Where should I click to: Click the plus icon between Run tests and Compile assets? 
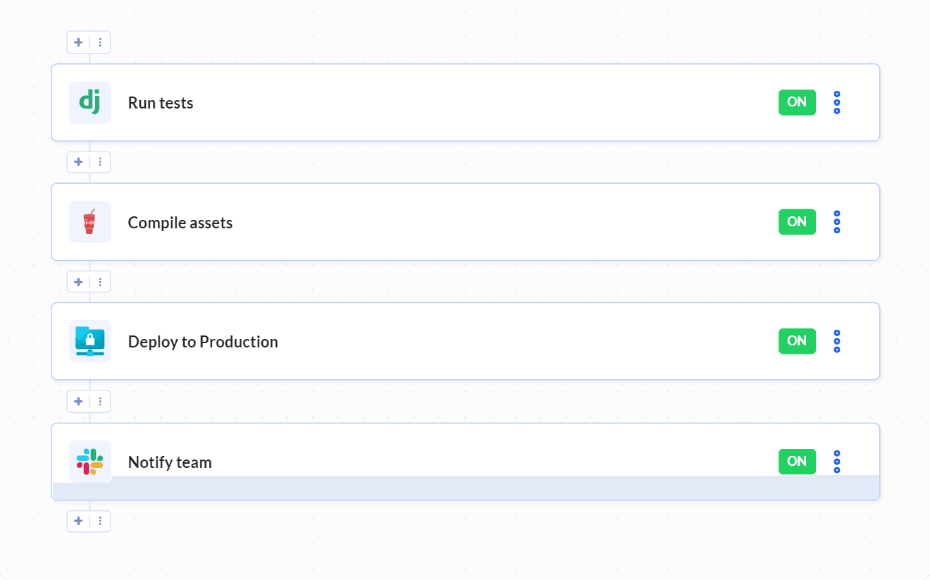78,161
